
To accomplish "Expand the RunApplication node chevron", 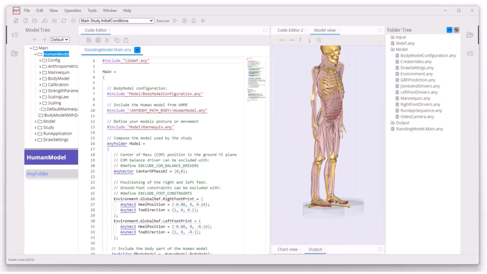I will pyautogui.click(x=35, y=134).
